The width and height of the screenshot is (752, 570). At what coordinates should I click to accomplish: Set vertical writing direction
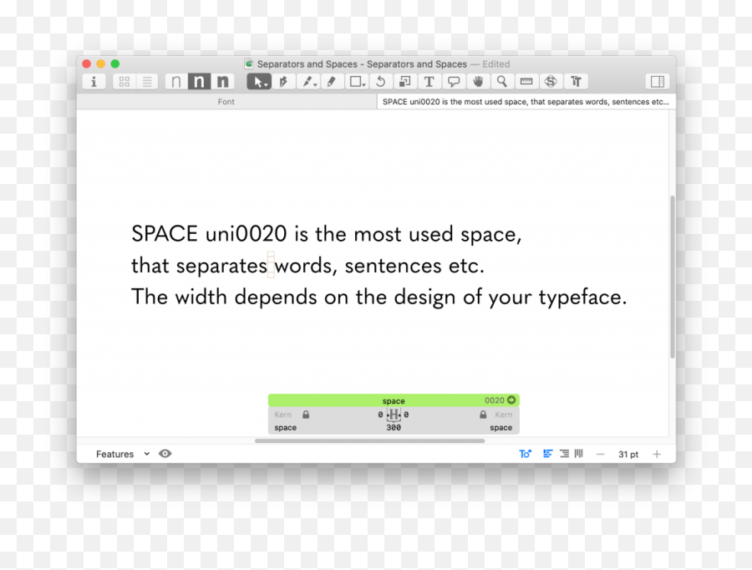pos(579,453)
